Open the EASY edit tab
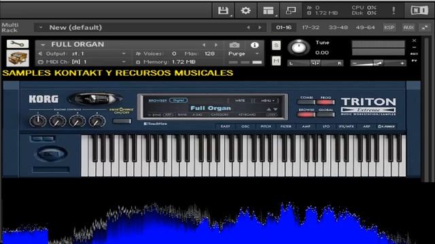 (225, 127)
